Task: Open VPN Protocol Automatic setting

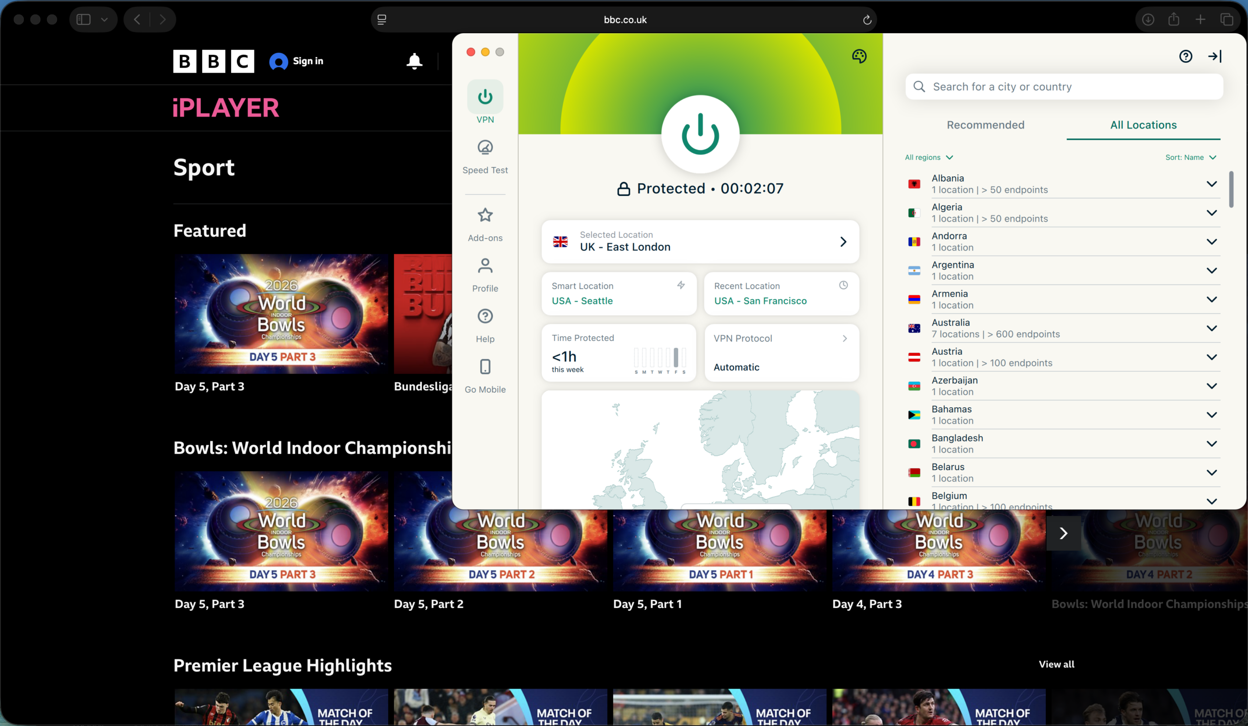Action: point(781,353)
